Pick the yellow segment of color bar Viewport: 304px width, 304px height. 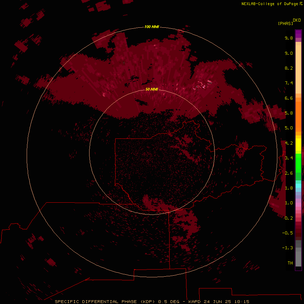pyautogui.click(x=298, y=145)
